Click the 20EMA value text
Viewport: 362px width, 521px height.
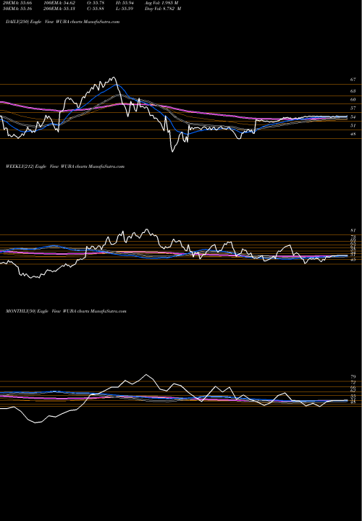pyautogui.click(x=19, y=3)
